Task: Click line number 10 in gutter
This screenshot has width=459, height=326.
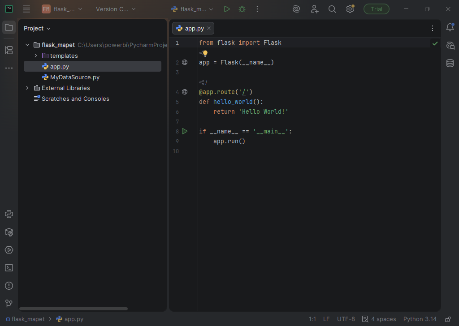Action: click(x=176, y=151)
